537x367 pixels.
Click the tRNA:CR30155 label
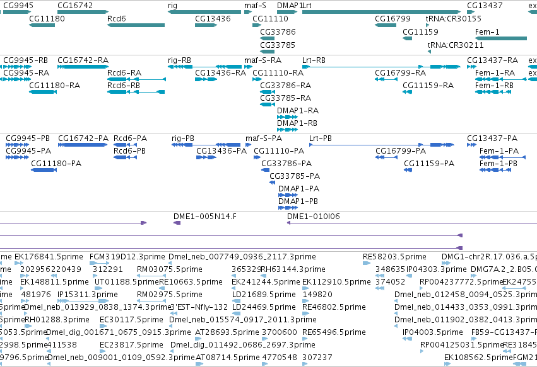tap(454, 18)
